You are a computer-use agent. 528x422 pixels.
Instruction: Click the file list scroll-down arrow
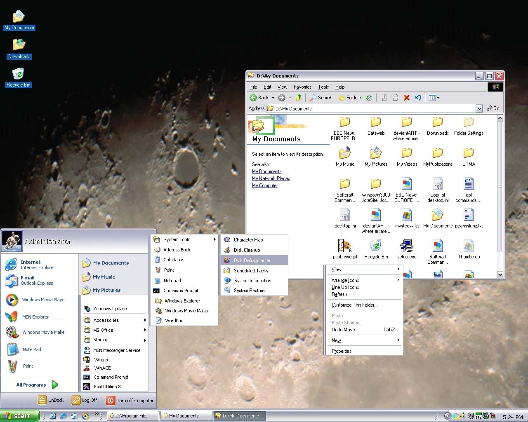pos(500,274)
